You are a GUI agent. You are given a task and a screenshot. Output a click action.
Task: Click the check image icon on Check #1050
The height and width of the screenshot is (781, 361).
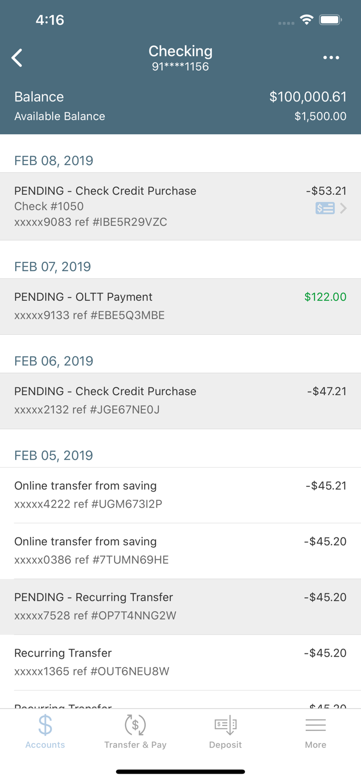(x=325, y=208)
